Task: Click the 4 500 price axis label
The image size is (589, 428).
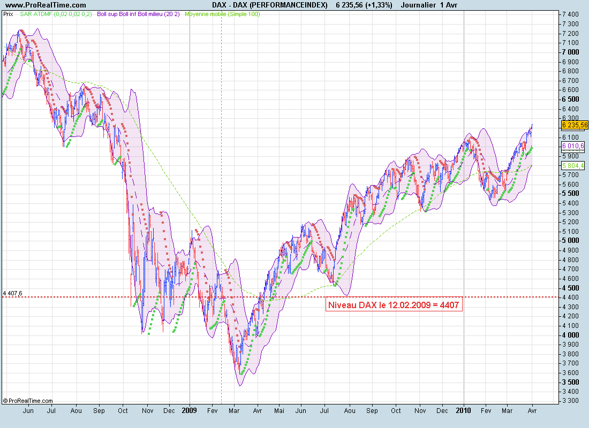Action: (x=571, y=288)
